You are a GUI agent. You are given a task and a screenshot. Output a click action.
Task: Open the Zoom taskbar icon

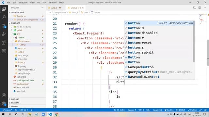click(x=43, y=114)
